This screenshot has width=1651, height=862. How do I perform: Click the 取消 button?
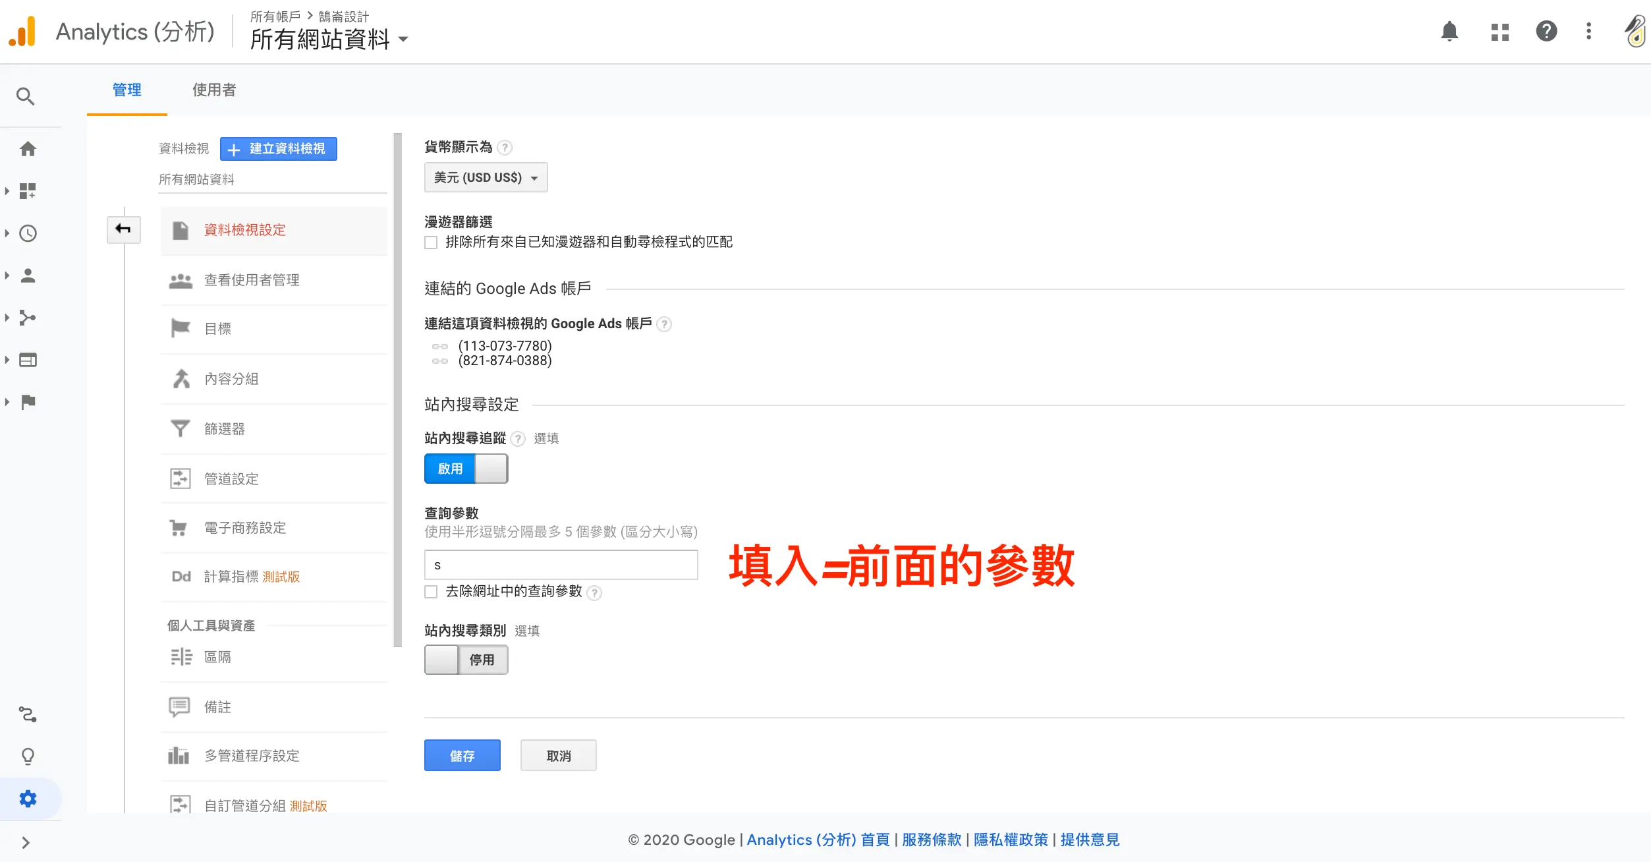pos(559,755)
